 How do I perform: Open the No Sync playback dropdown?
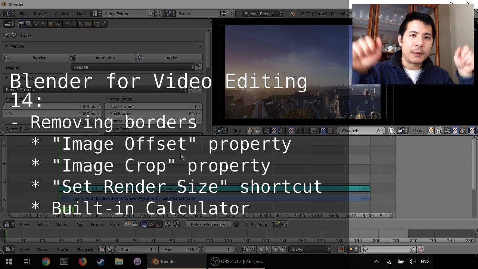point(309,249)
